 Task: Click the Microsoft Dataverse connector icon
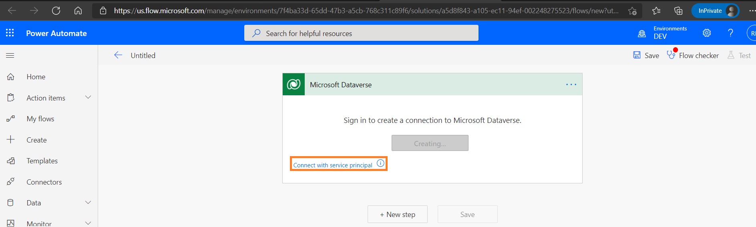click(294, 84)
